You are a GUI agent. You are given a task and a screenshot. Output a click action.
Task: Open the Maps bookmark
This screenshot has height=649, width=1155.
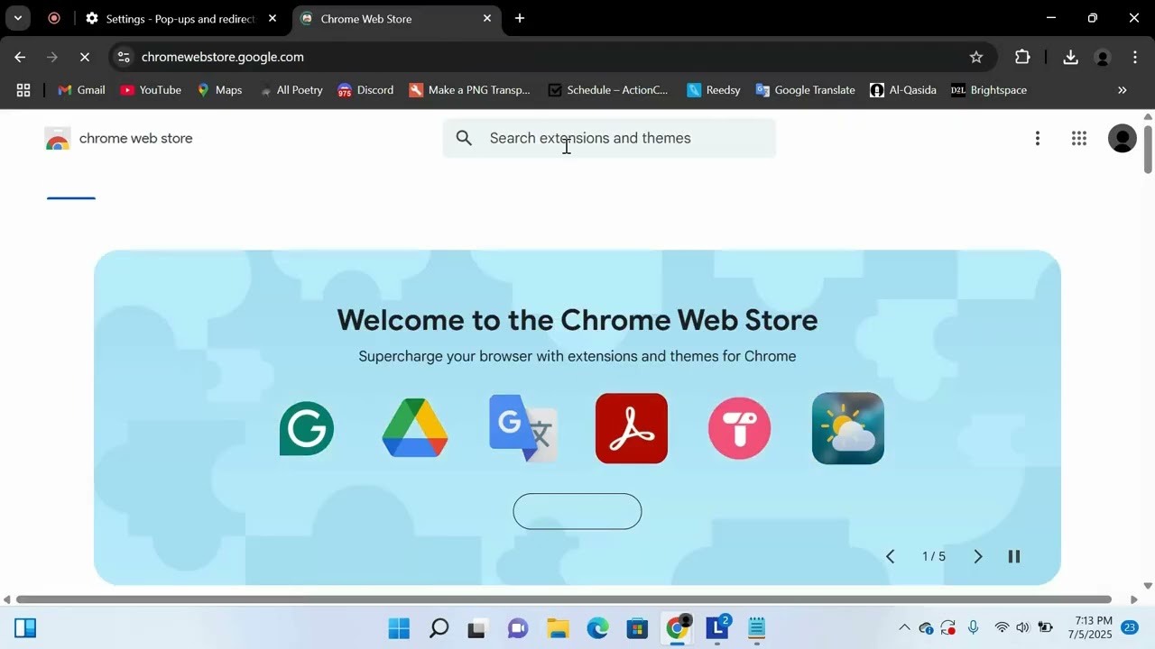[219, 90]
